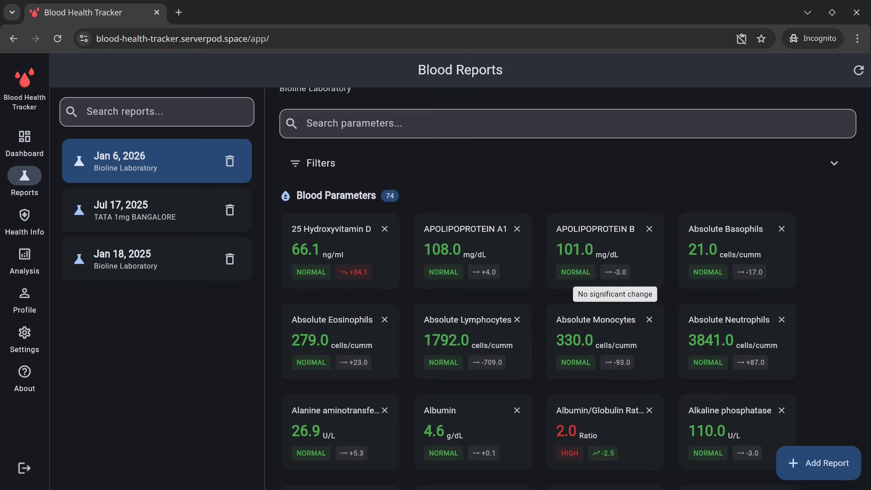This screenshot has width=871, height=490.
Task: Open the About help icon
Action: [24, 372]
